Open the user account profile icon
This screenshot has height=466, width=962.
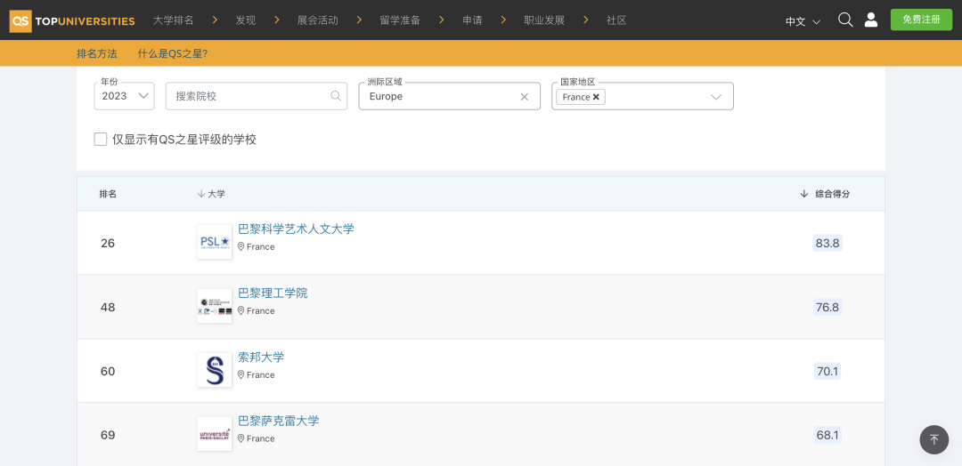(x=870, y=20)
